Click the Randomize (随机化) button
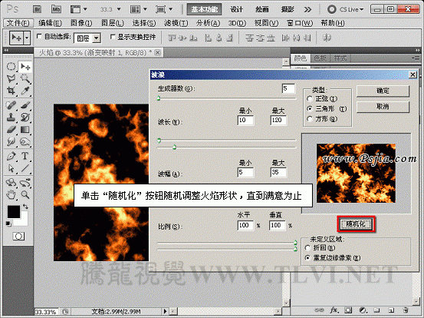 356,224
